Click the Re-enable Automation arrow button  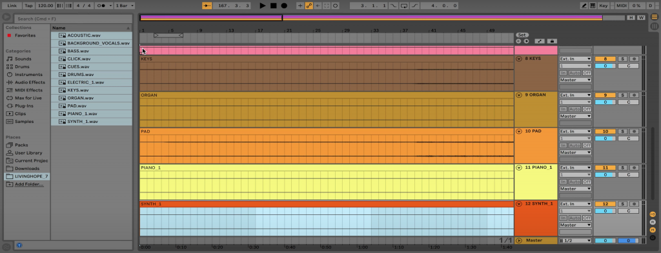point(318,6)
